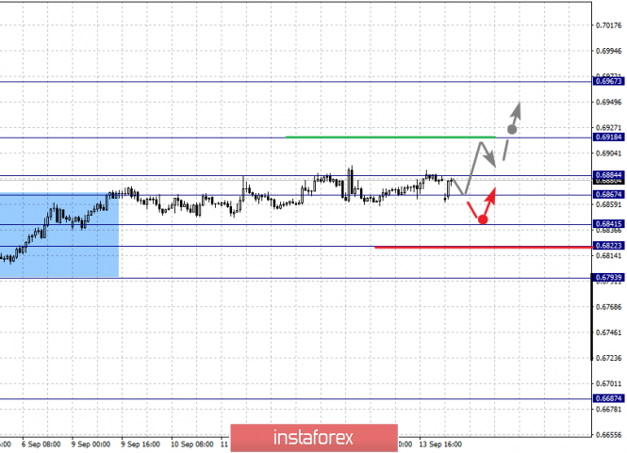Click the 0.69496 price axis value
The image size is (627, 453).
pos(609,103)
